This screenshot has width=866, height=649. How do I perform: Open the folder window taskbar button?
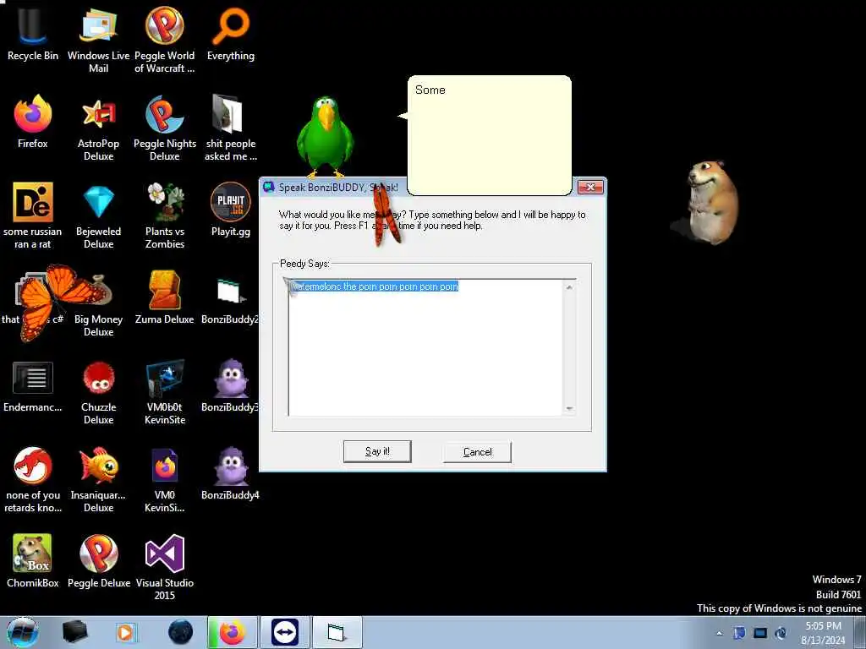point(337,632)
